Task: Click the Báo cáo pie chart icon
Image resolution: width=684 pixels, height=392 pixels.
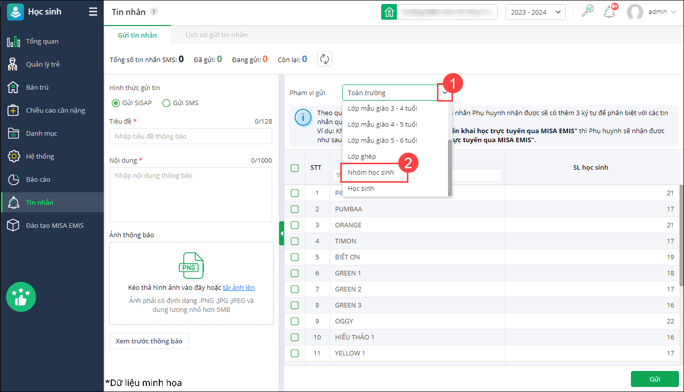Action: [14, 179]
